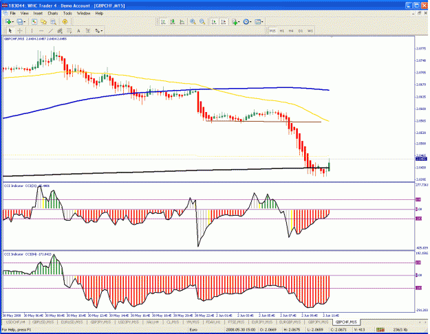Switch to the XAU,H4 chart tab
The height and width of the screenshot is (334, 430).
click(x=152, y=322)
